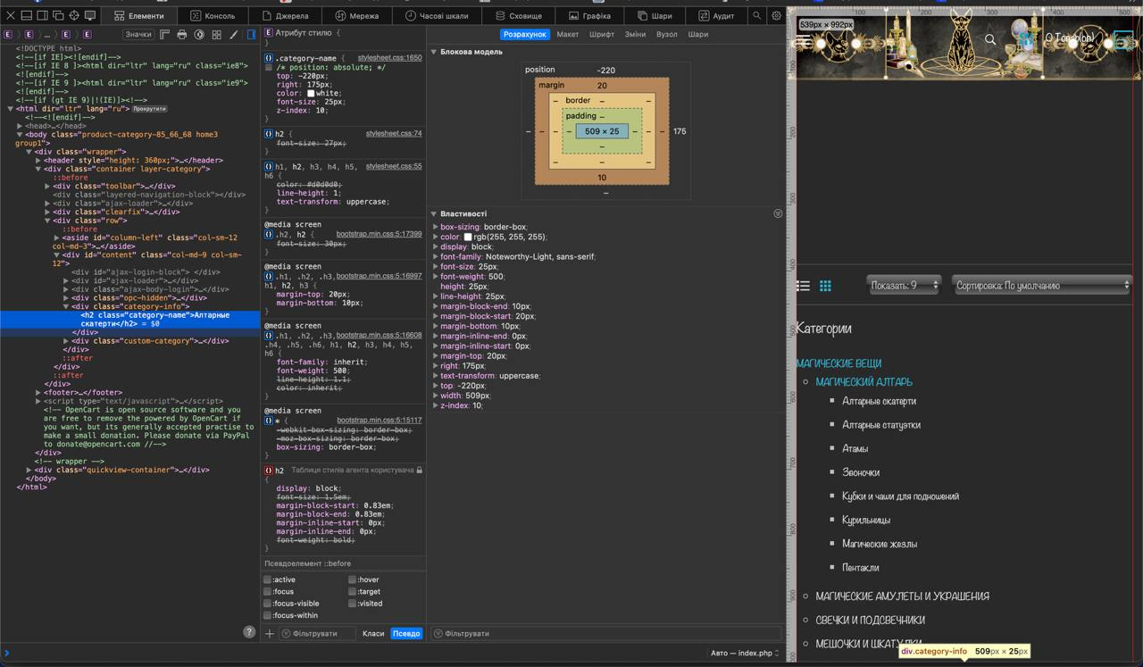Click the print styles printer icon

click(x=182, y=35)
